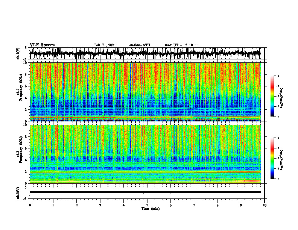Click the "ch.1(V)" waveform axis label
The width and height of the screenshot is (298, 230).
coord(18,53)
